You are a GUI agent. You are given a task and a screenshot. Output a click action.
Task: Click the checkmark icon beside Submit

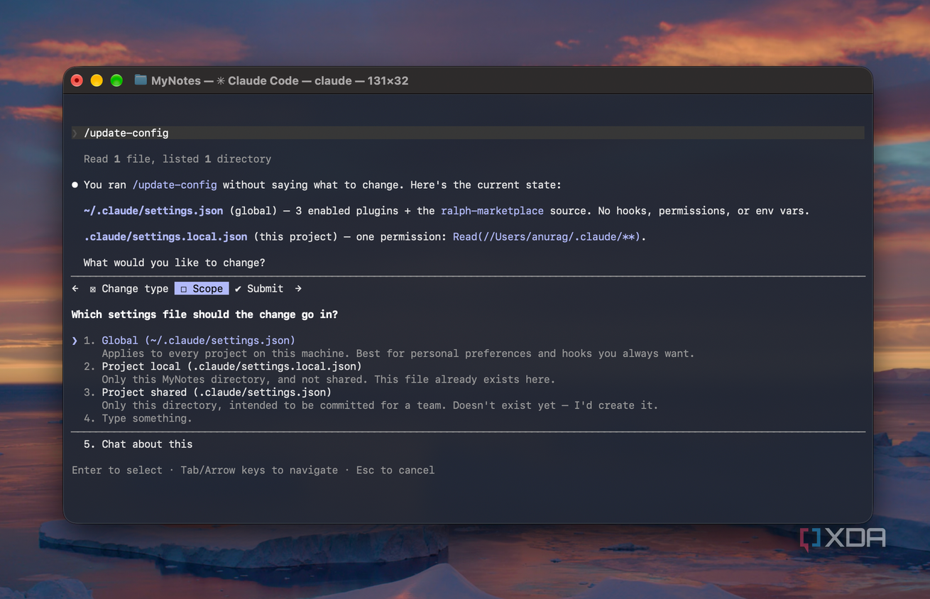[238, 289]
